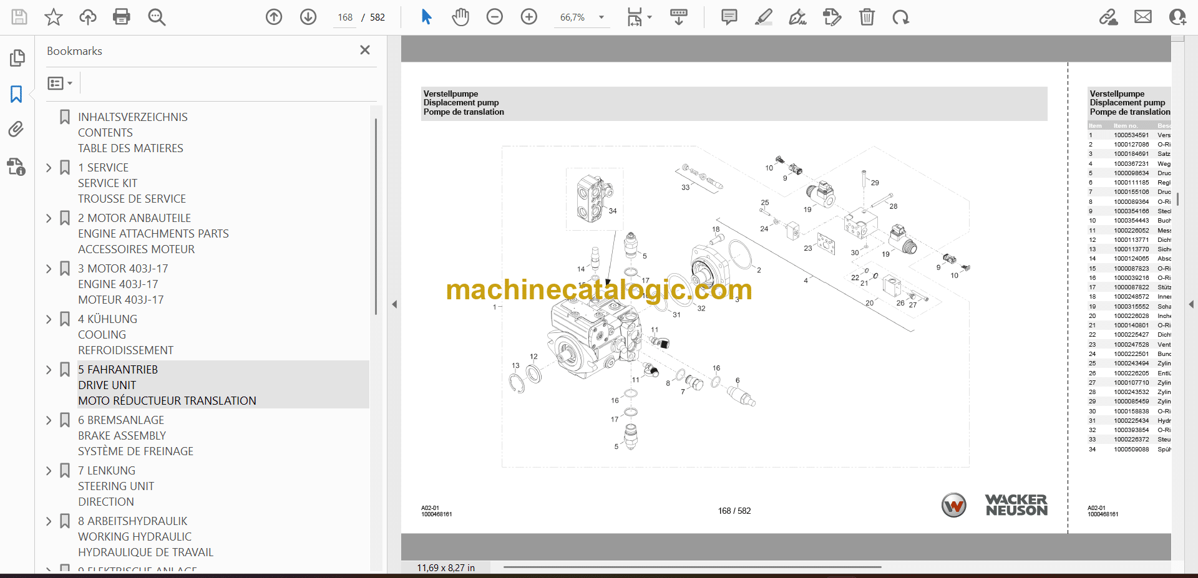Expand the 7 LENKUNG bookmark
Image resolution: width=1198 pixels, height=578 pixels.
pyautogui.click(x=49, y=471)
